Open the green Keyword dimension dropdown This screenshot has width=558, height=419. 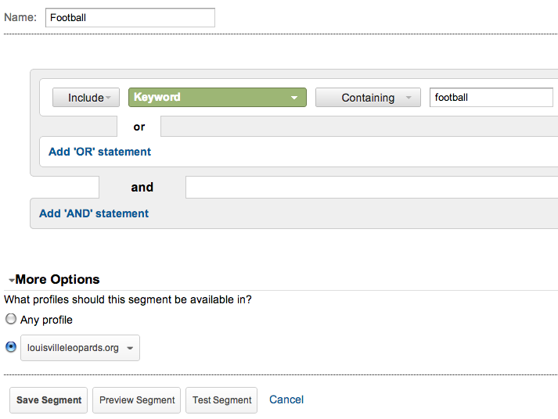point(217,98)
